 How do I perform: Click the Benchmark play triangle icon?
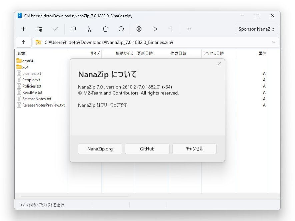point(155,29)
